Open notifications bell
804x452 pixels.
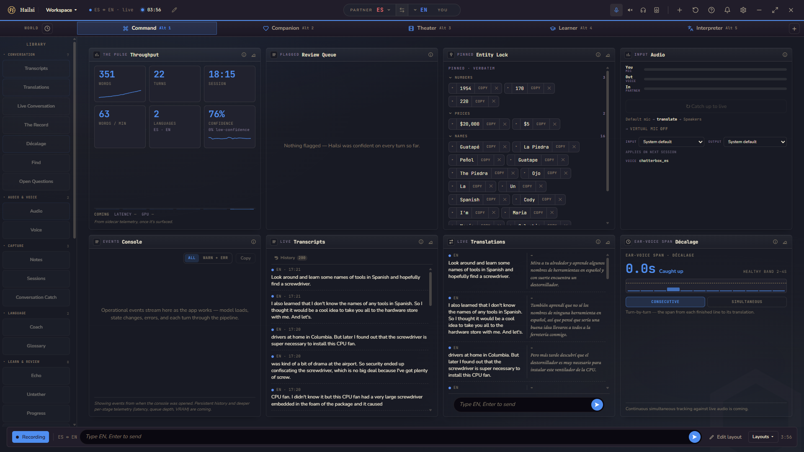[x=727, y=10]
